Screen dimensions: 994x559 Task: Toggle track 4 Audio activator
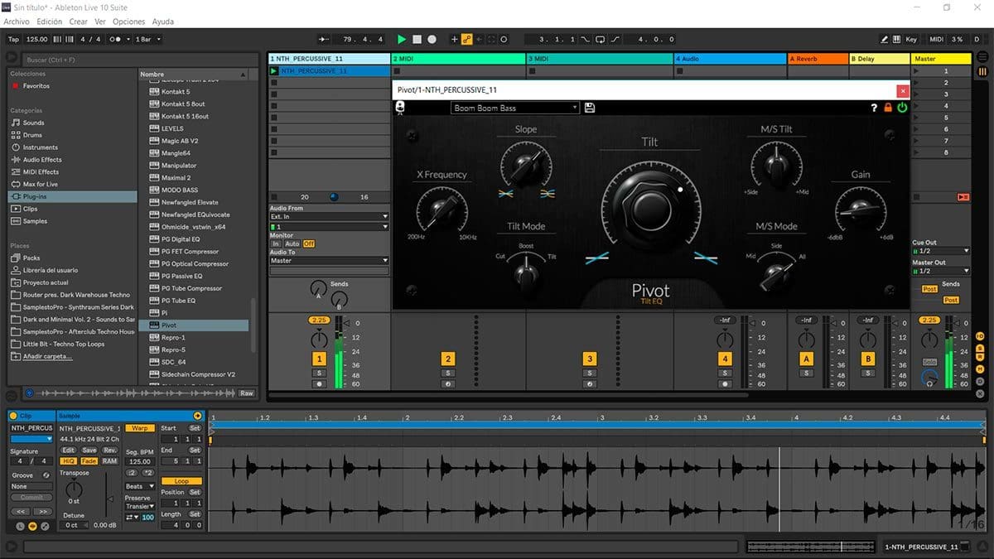[x=726, y=359]
